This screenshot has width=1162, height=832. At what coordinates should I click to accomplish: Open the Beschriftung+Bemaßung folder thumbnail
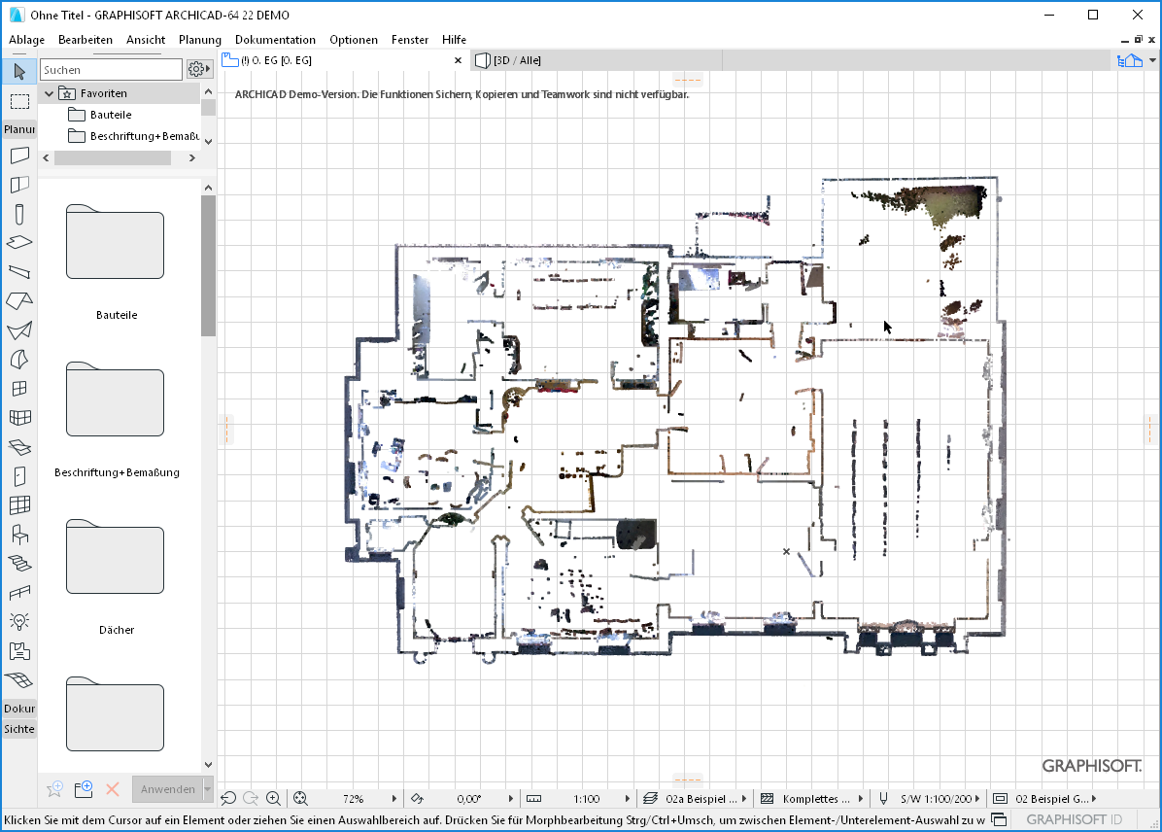pos(116,399)
